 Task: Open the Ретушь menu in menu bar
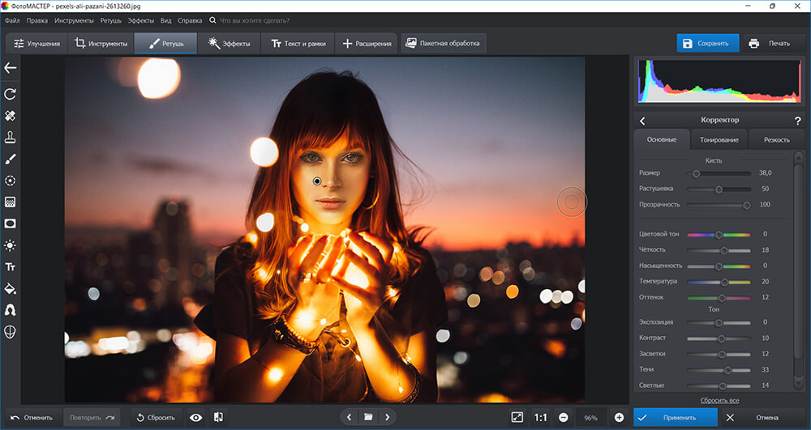[110, 20]
